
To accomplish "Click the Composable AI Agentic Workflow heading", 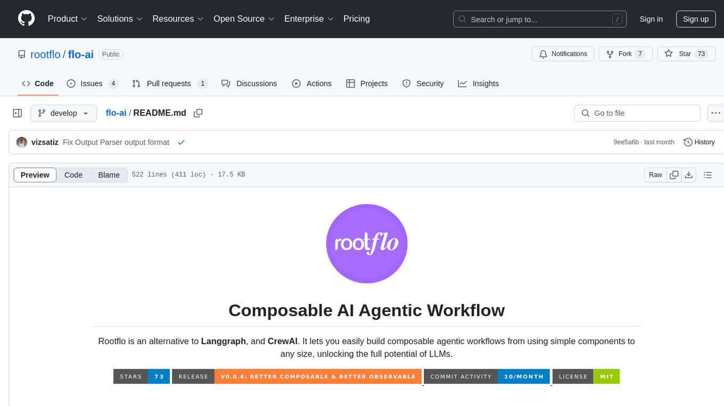I will [367, 310].
